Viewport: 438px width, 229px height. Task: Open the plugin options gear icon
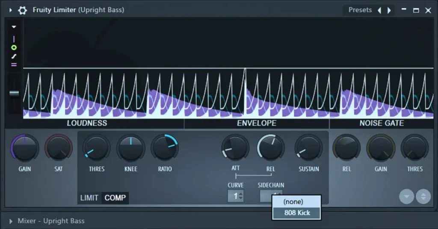point(22,10)
